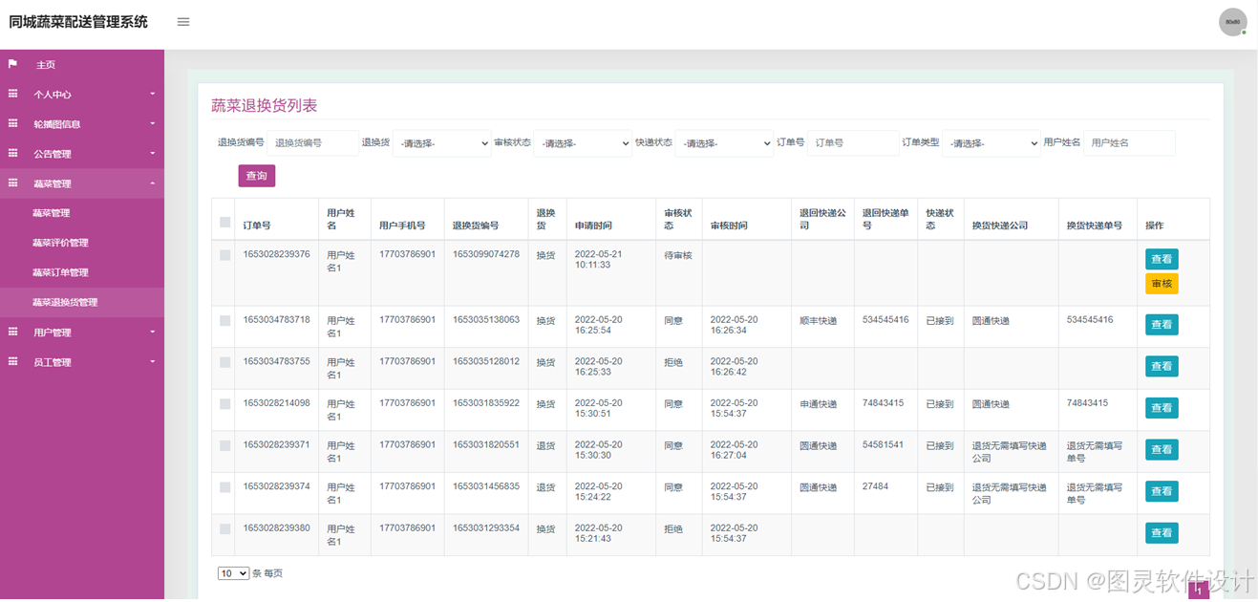Viewport: 1258px width, 602px height.
Task: Expand the 个人中心 sidebar menu
Action: coord(82,94)
